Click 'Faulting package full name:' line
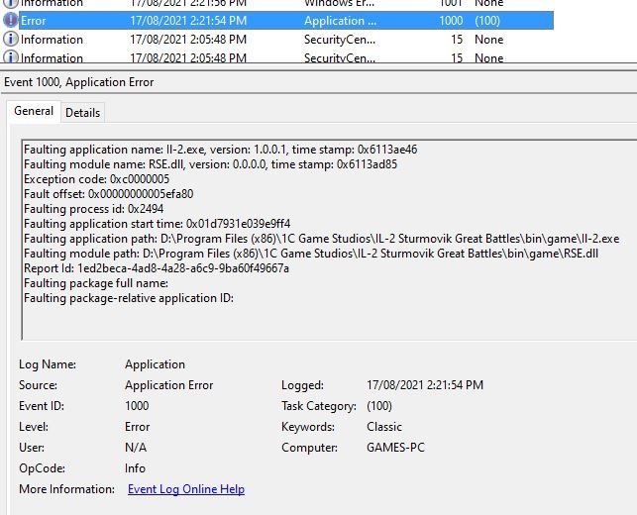Screen dimensions: 637x515 (96, 283)
